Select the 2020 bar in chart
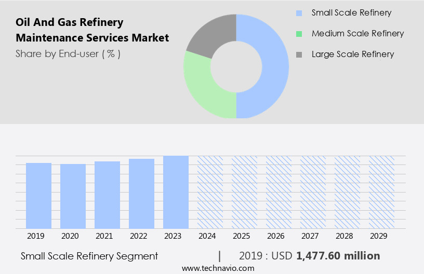424x274 pixels. click(73, 196)
